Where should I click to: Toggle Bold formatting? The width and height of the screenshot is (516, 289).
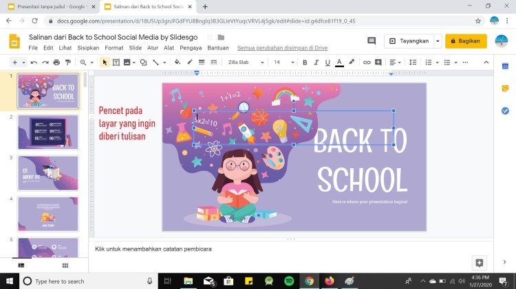pyautogui.click(x=305, y=62)
